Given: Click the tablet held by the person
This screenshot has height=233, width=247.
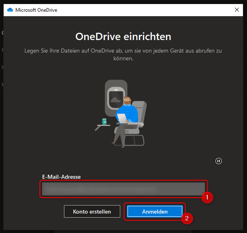Looking at the screenshot, I should [x=122, y=118].
